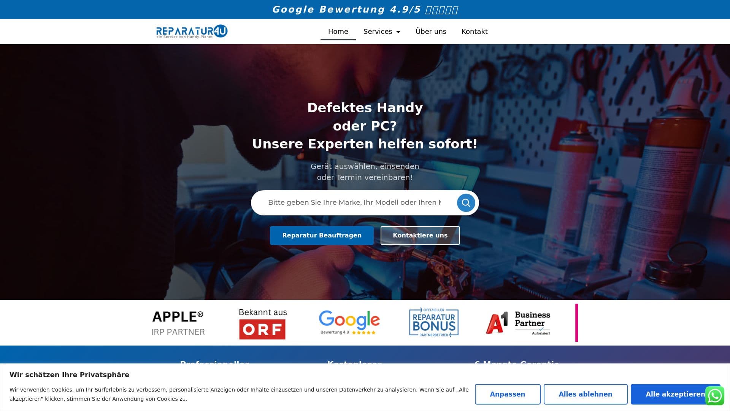This screenshot has width=730, height=411.
Task: Go to the Home menu item
Action: coord(338,32)
